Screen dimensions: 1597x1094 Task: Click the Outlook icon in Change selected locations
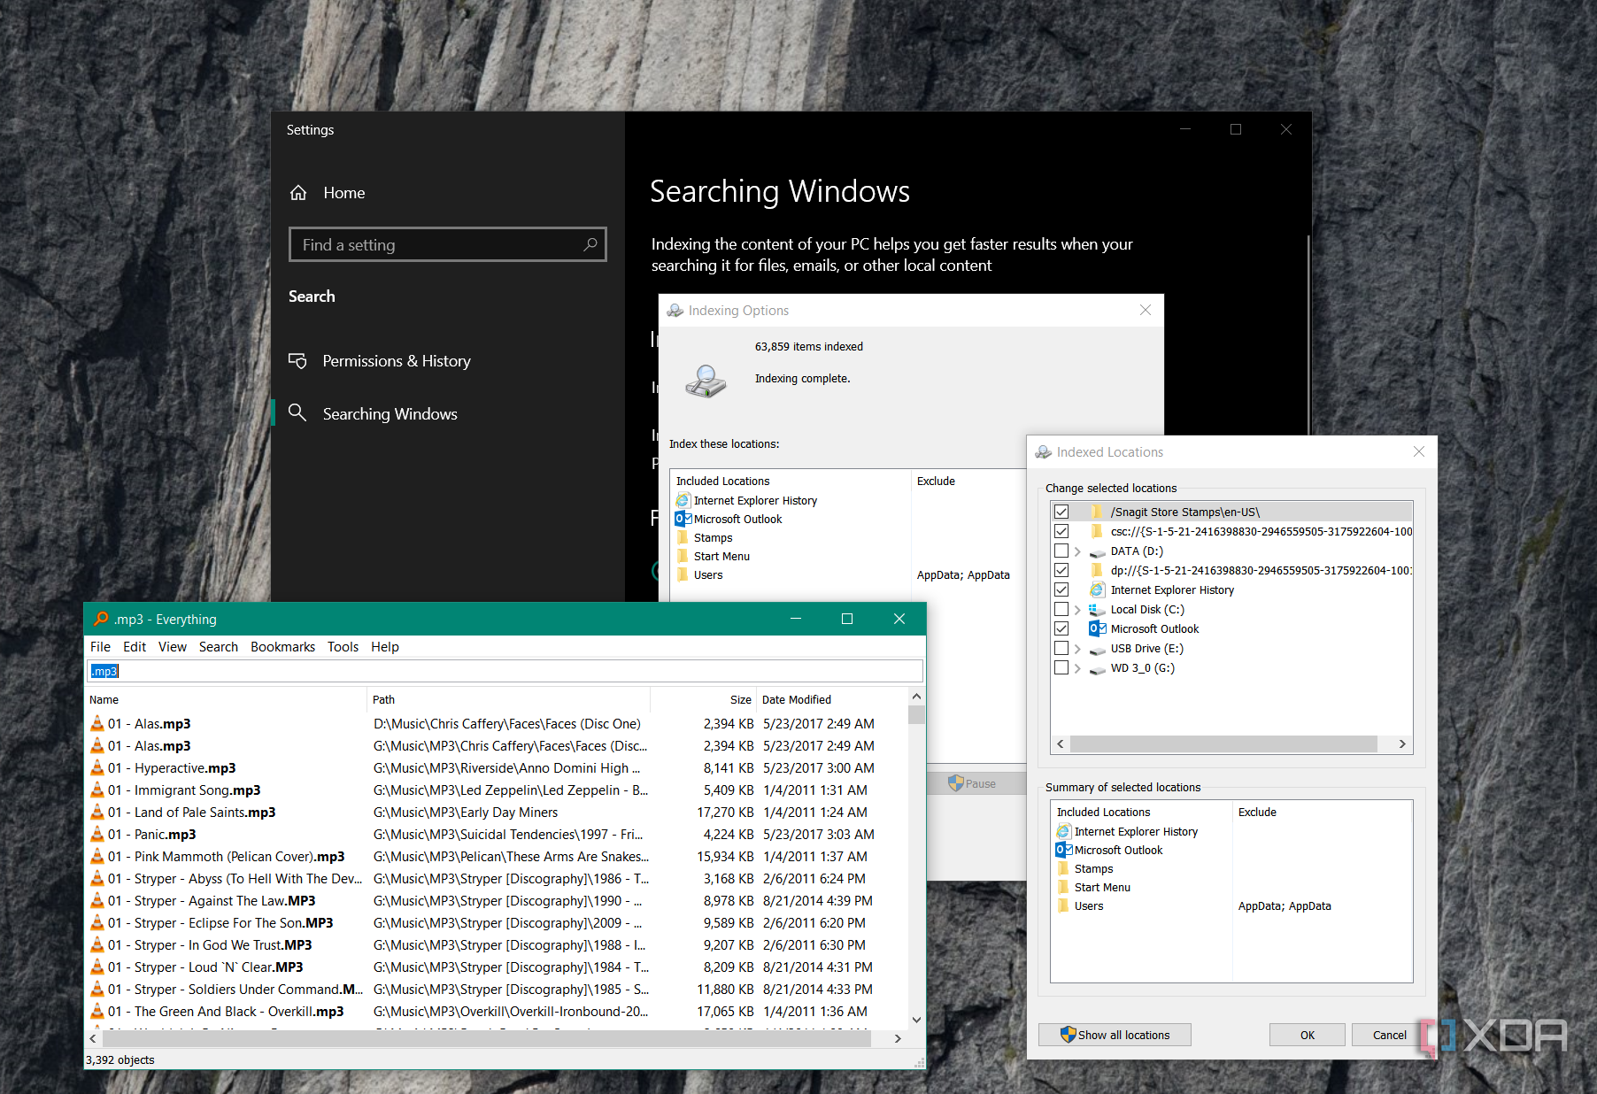tap(1097, 628)
